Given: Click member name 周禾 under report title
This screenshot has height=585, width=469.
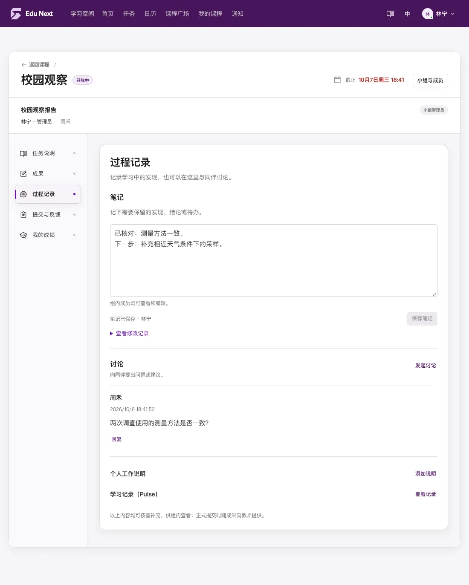Looking at the screenshot, I should click(x=65, y=122).
